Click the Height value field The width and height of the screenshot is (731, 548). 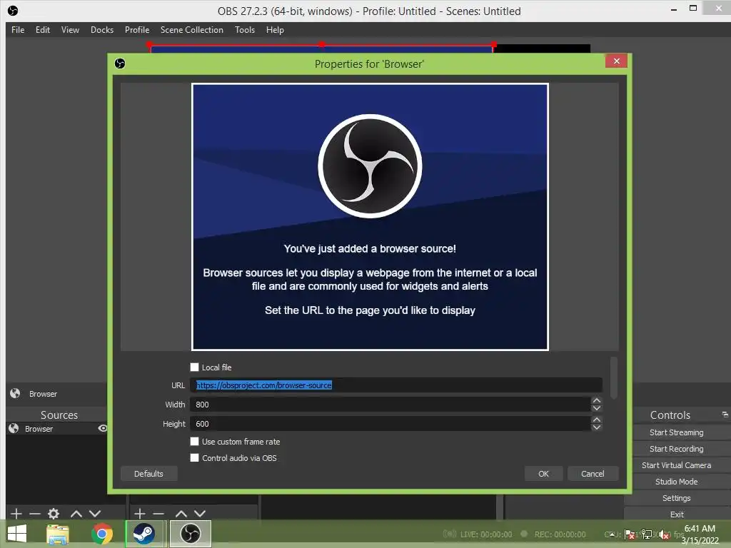pyautogui.click(x=390, y=424)
